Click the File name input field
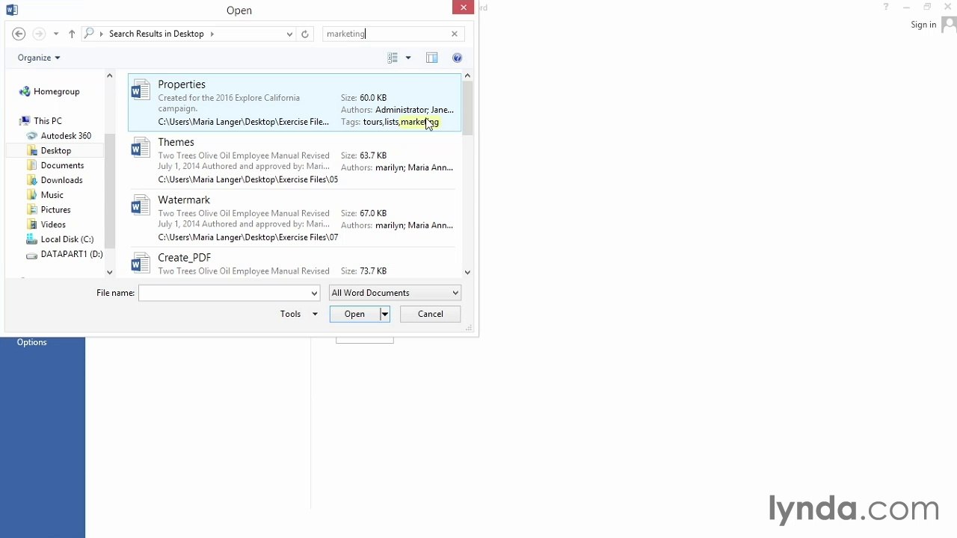 tap(224, 293)
